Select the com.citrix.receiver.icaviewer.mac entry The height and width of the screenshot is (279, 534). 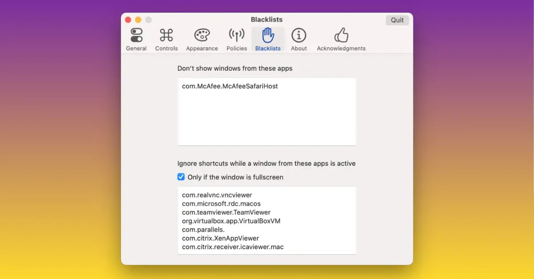233,247
